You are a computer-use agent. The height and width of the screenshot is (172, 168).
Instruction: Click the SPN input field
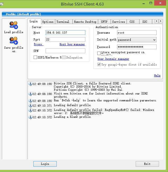pyautogui.click(x=65, y=51)
